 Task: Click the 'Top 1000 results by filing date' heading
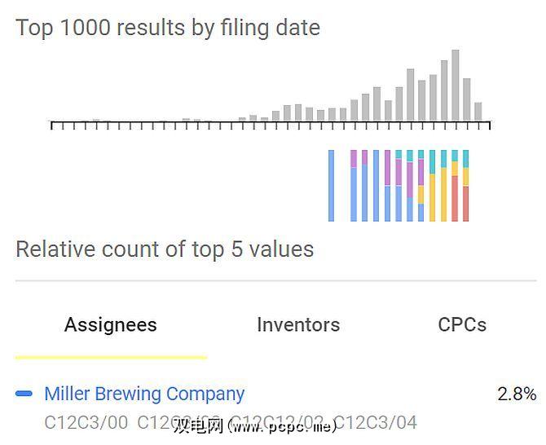168,28
